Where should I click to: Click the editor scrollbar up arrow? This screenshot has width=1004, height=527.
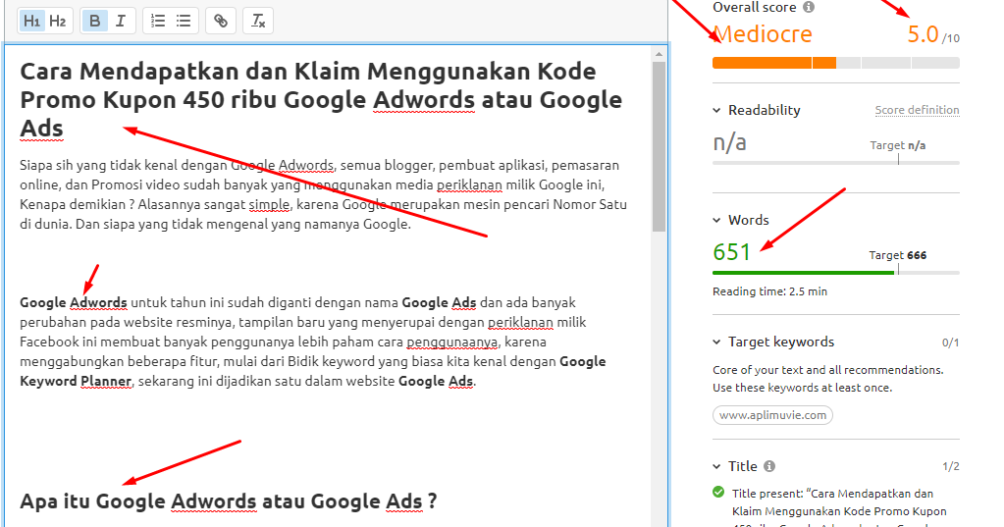point(659,54)
